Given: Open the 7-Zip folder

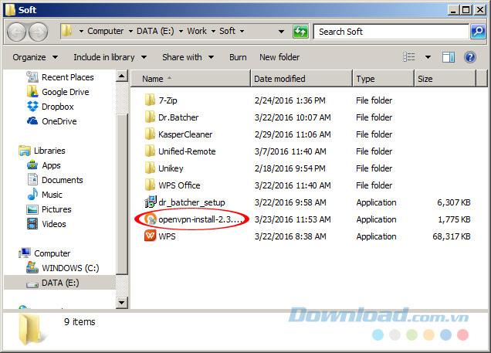Looking at the screenshot, I should point(168,100).
